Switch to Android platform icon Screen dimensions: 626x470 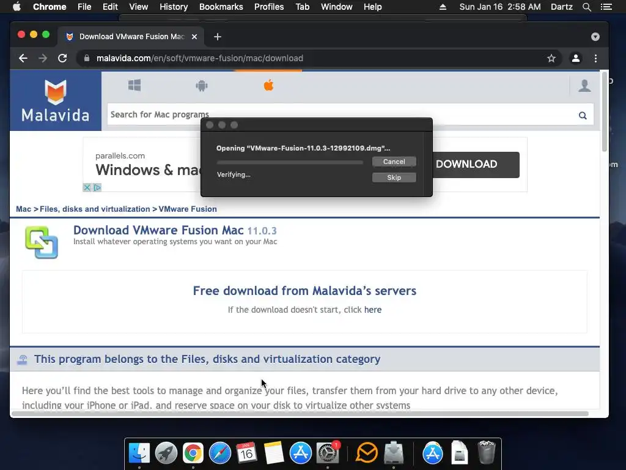pyautogui.click(x=202, y=86)
